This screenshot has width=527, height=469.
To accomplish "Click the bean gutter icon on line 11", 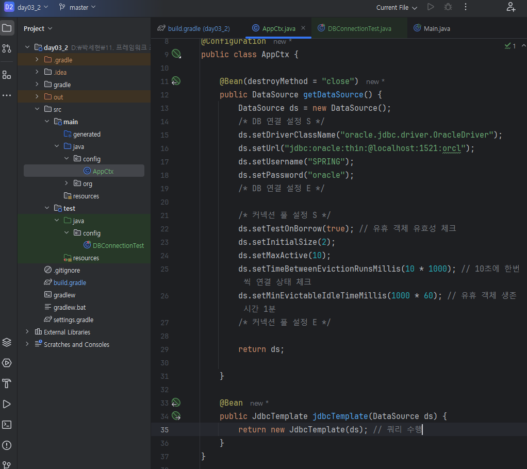I will (x=176, y=81).
